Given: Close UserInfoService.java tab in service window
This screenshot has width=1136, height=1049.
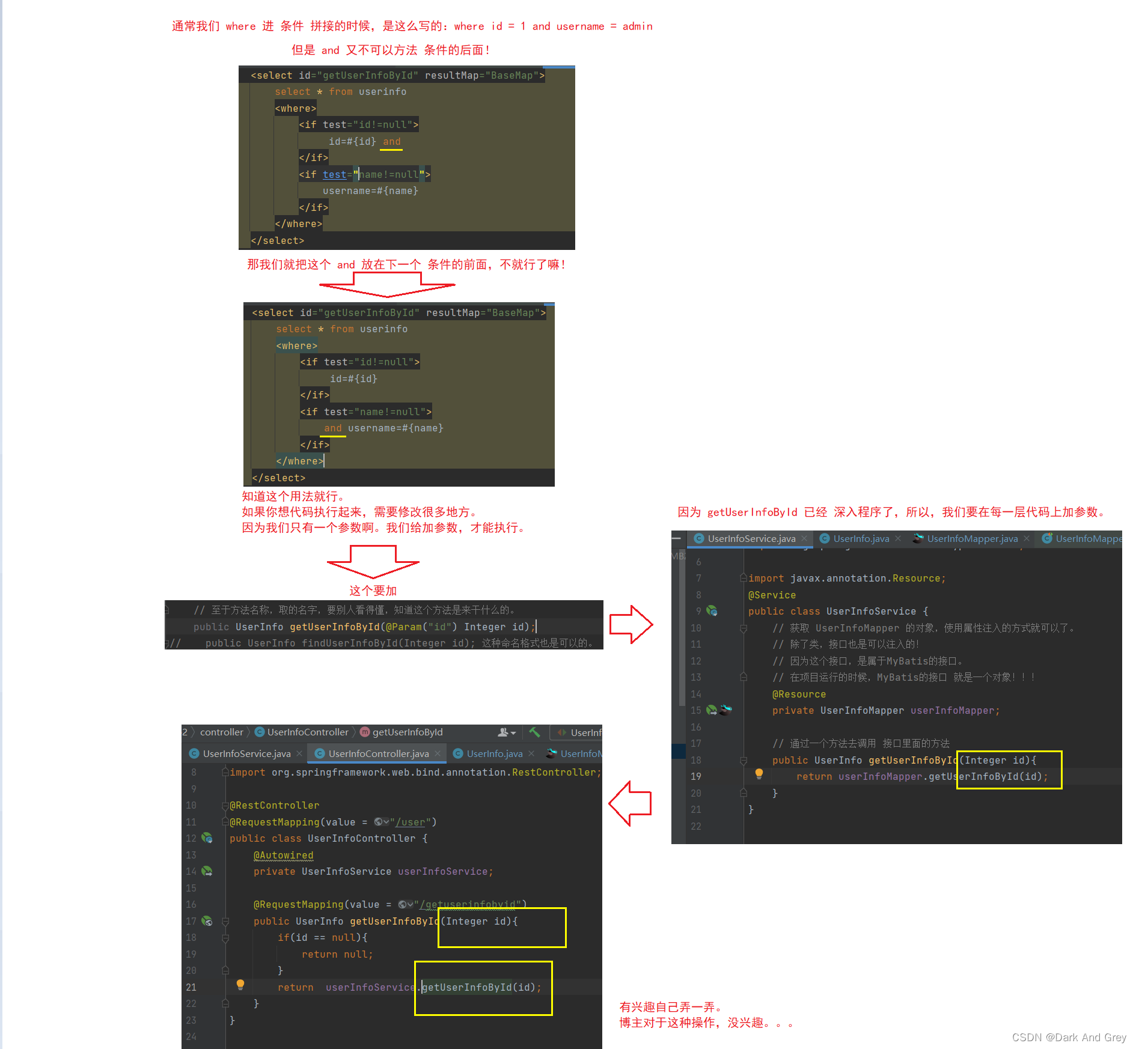Looking at the screenshot, I should pyautogui.click(x=804, y=538).
